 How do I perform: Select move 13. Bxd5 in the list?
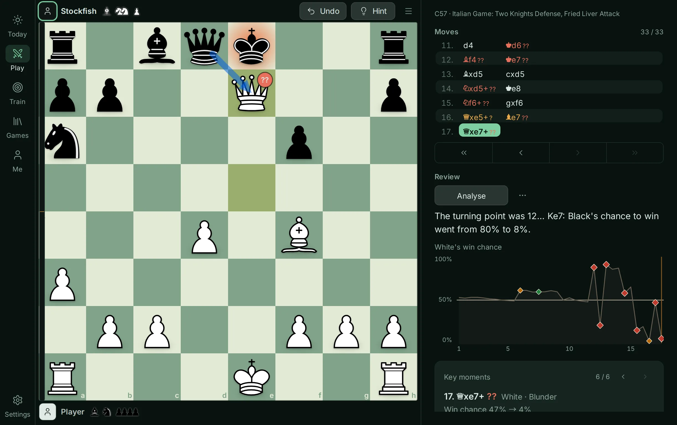coord(473,74)
